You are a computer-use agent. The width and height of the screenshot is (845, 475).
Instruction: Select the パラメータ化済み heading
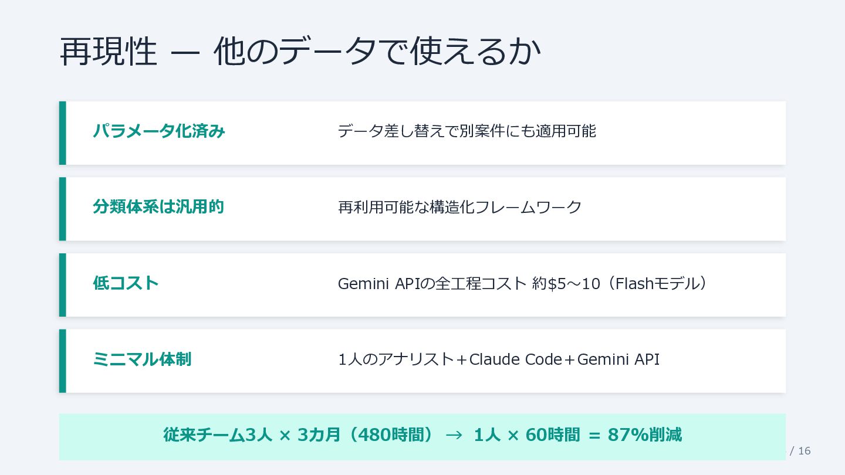pos(158,131)
